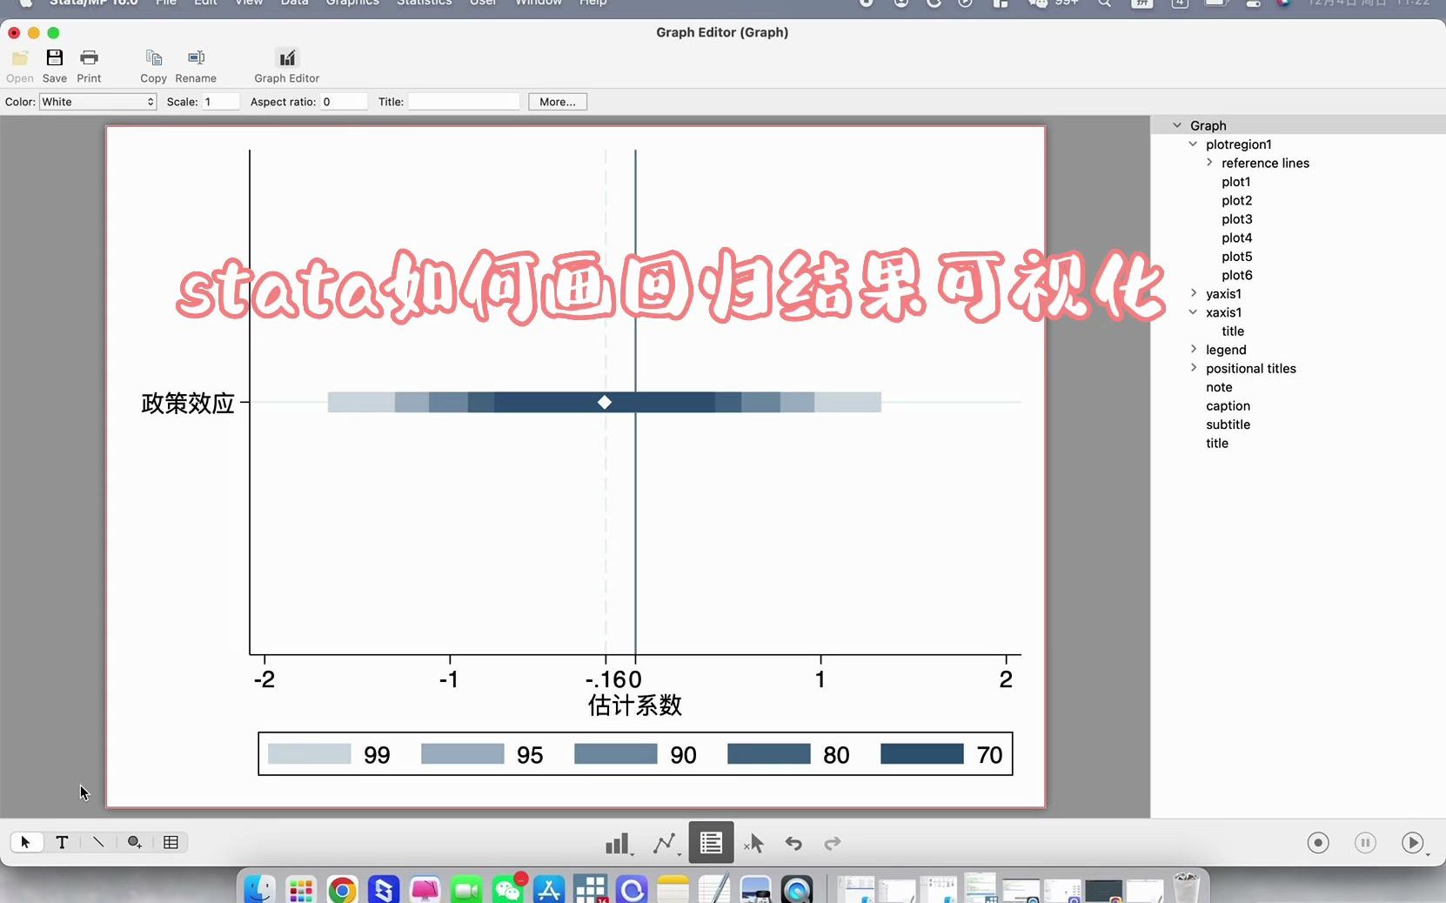Screen dimensions: 1446x903
Task: Click the Redo arrow in the bottom toolbar
Action: 832,843
